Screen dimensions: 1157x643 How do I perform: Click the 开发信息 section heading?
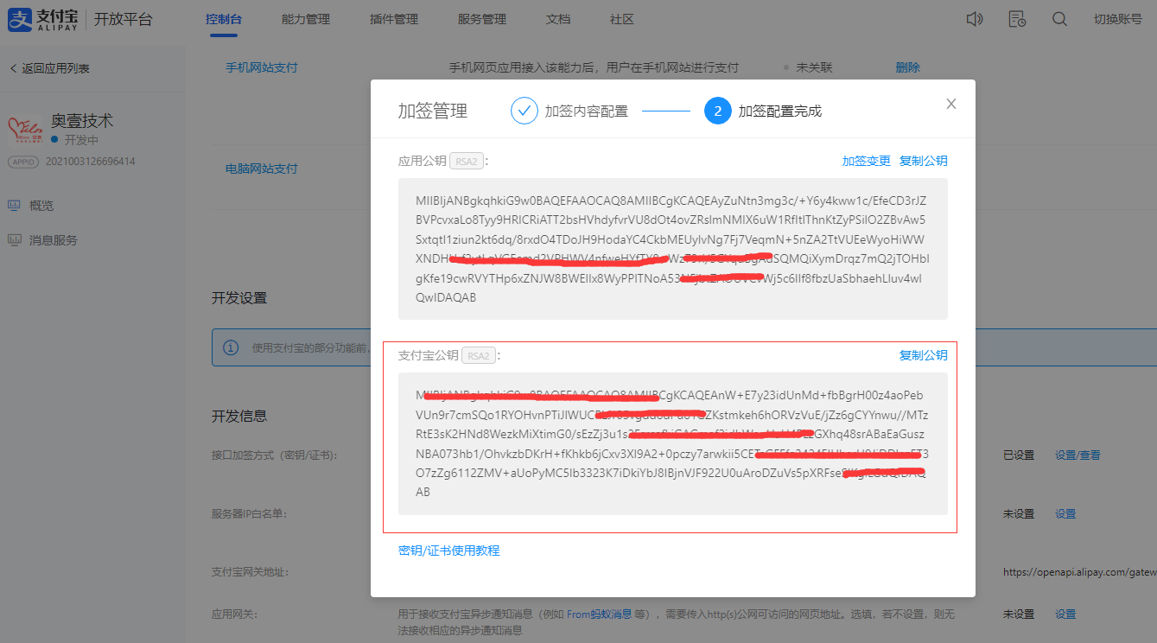tap(239, 416)
